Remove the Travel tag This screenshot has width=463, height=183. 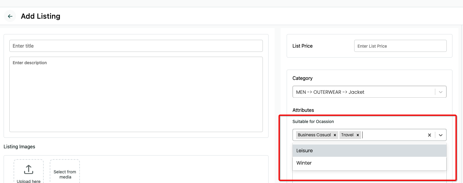coord(358,135)
